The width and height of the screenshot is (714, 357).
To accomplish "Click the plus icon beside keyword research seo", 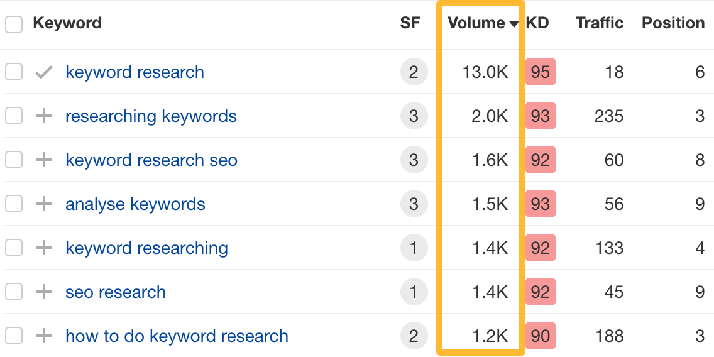I will (x=43, y=160).
